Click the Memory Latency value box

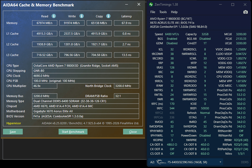click(126, 23)
